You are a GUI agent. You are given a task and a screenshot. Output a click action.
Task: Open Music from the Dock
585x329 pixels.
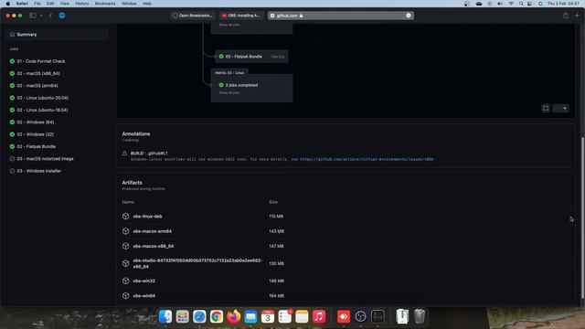[319, 317]
